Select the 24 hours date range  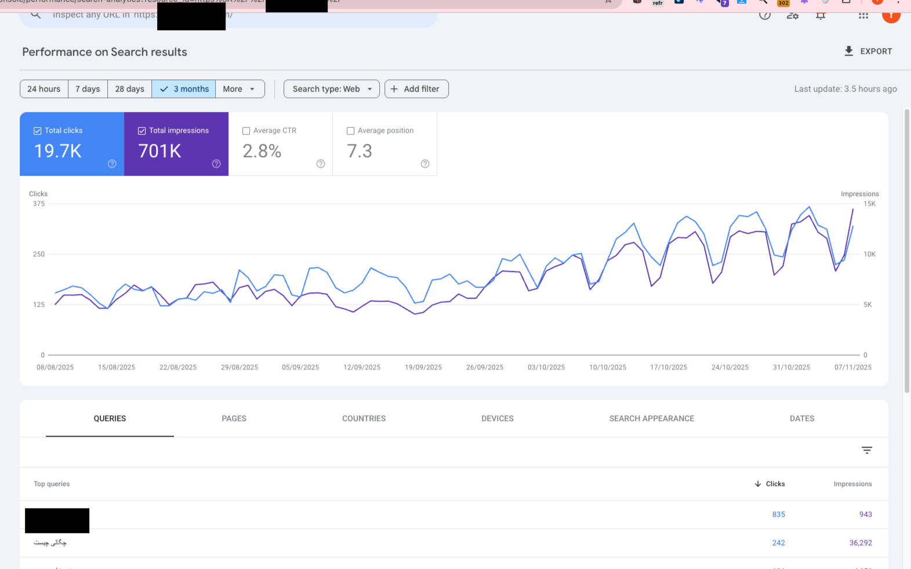(x=44, y=89)
